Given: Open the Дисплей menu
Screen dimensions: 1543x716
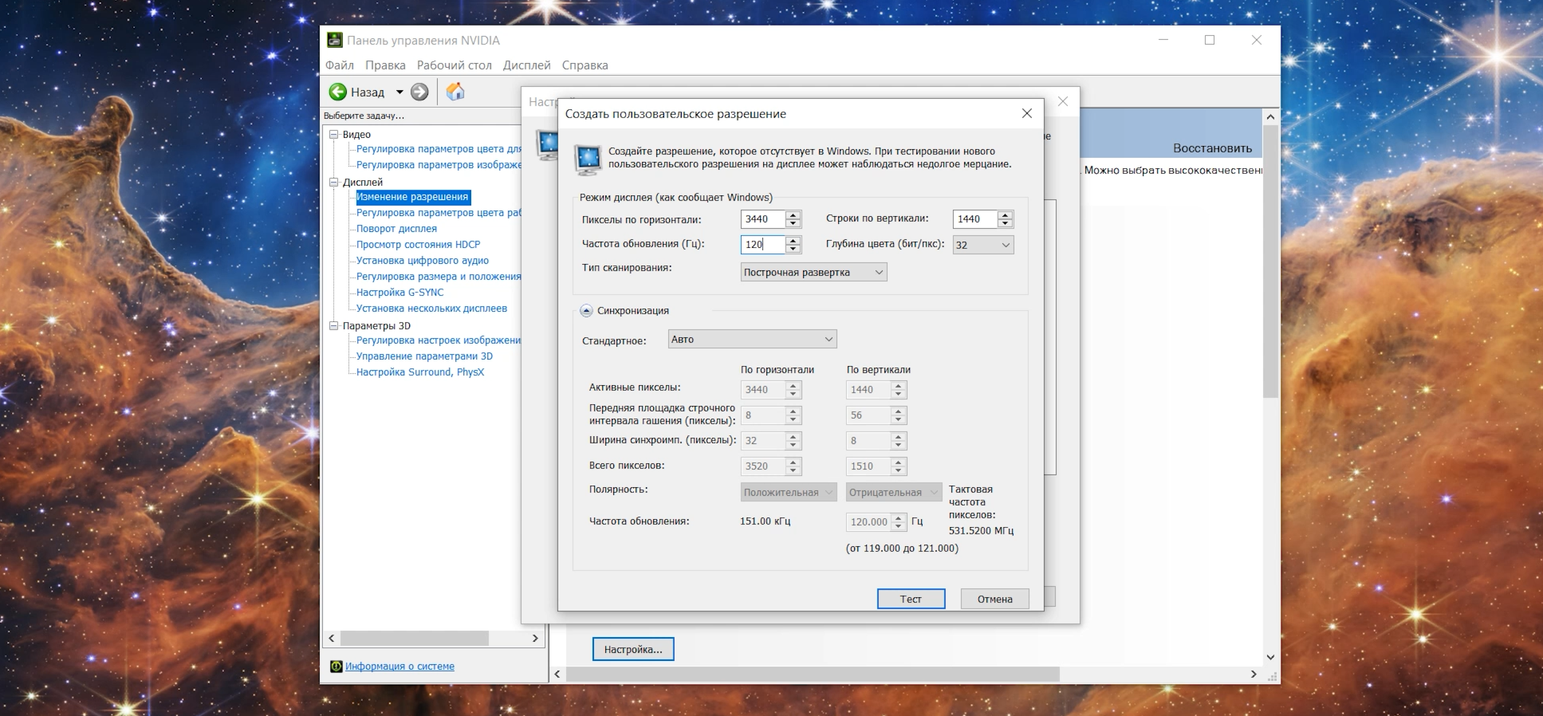Looking at the screenshot, I should click(526, 65).
